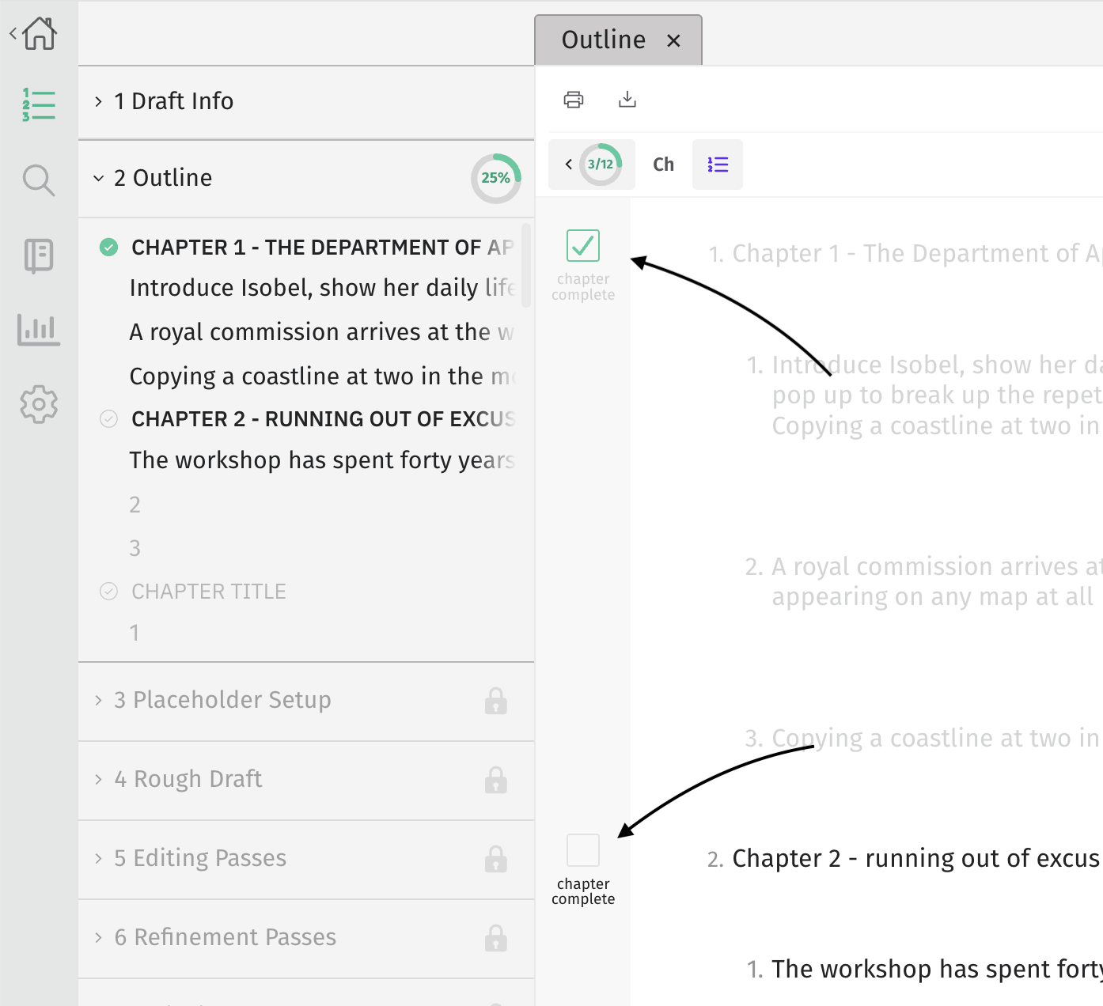1103x1006 pixels.
Task: Toggle check circle beside CHAPTER 2 heading
Action: (109, 418)
